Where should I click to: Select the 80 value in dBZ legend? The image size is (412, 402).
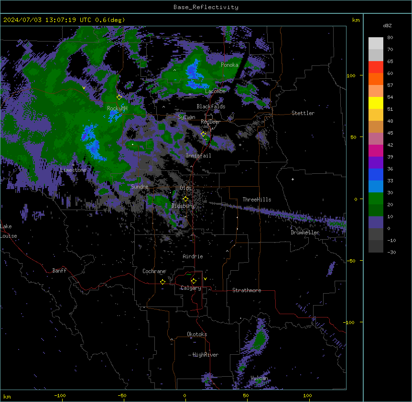390,38
